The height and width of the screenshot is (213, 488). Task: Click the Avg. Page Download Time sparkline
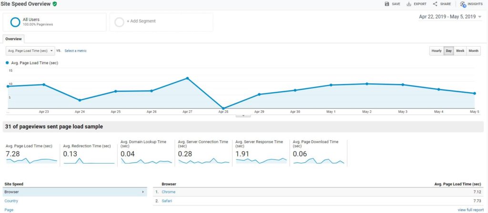coord(319,161)
